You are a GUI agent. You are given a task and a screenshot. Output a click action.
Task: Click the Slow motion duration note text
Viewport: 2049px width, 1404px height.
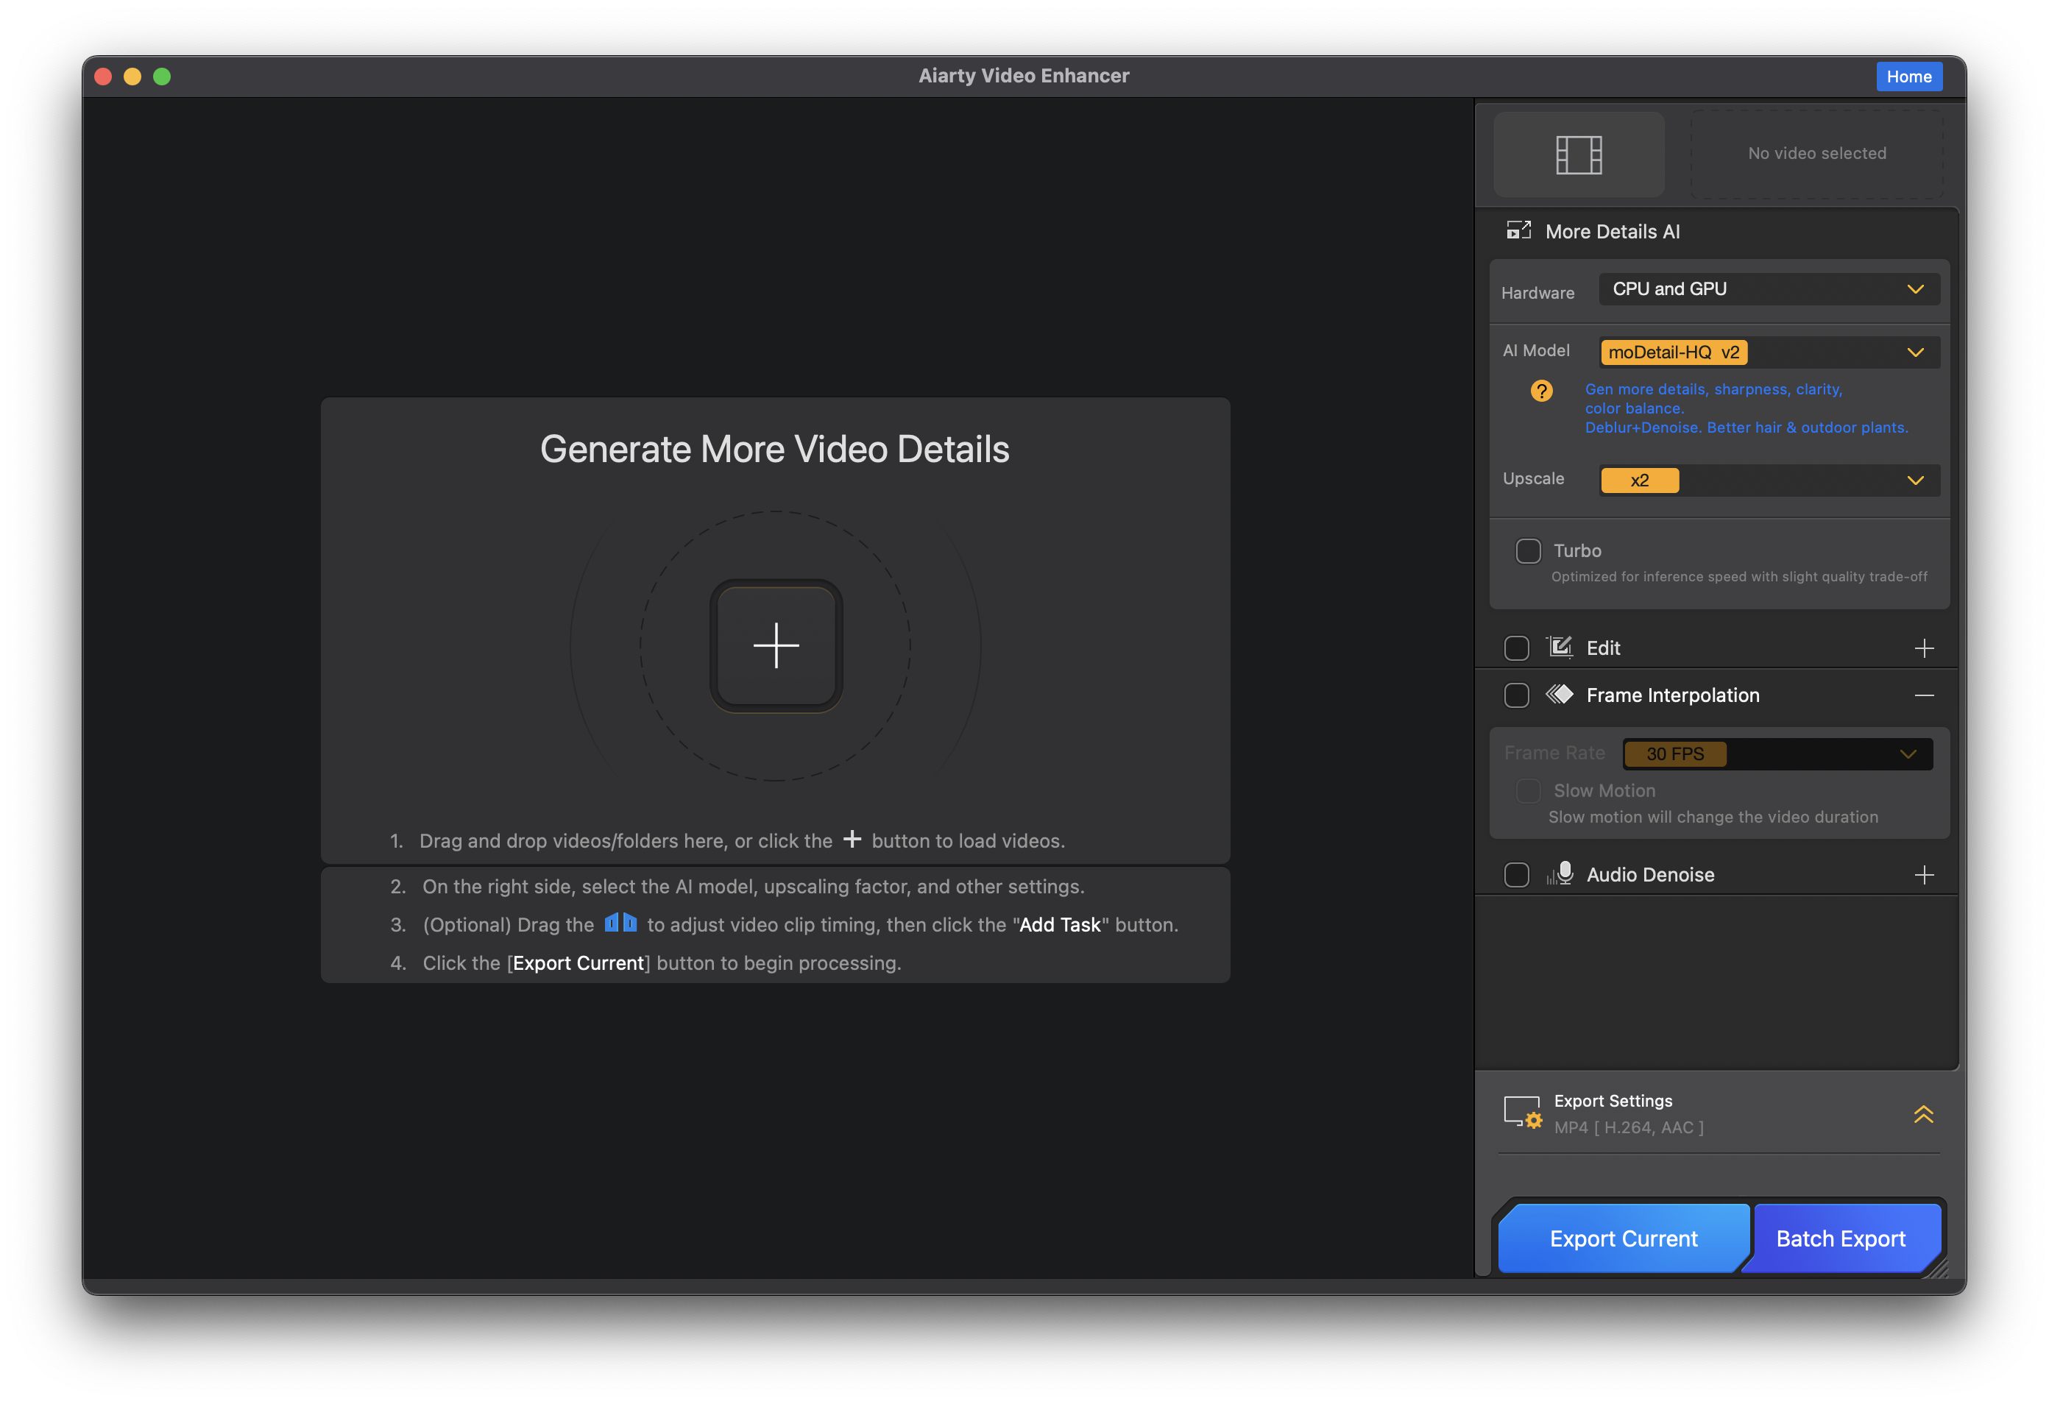pyautogui.click(x=1712, y=817)
